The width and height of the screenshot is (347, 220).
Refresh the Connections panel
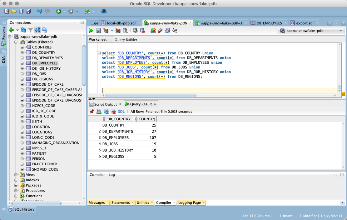23,30
